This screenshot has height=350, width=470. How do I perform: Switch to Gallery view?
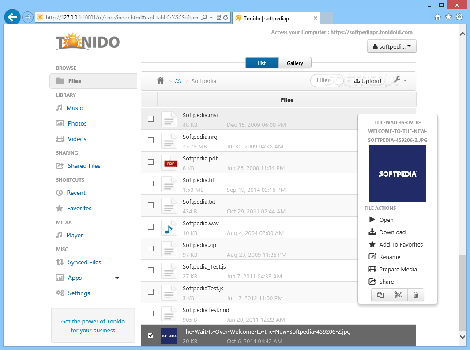[295, 63]
